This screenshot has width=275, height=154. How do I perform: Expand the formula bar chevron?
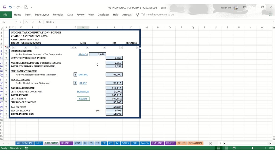point(273,22)
